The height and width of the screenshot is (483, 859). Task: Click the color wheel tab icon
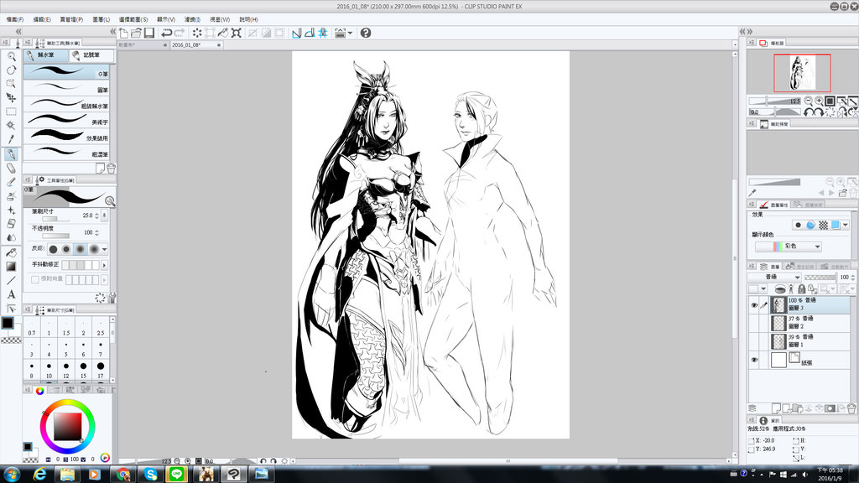point(40,391)
